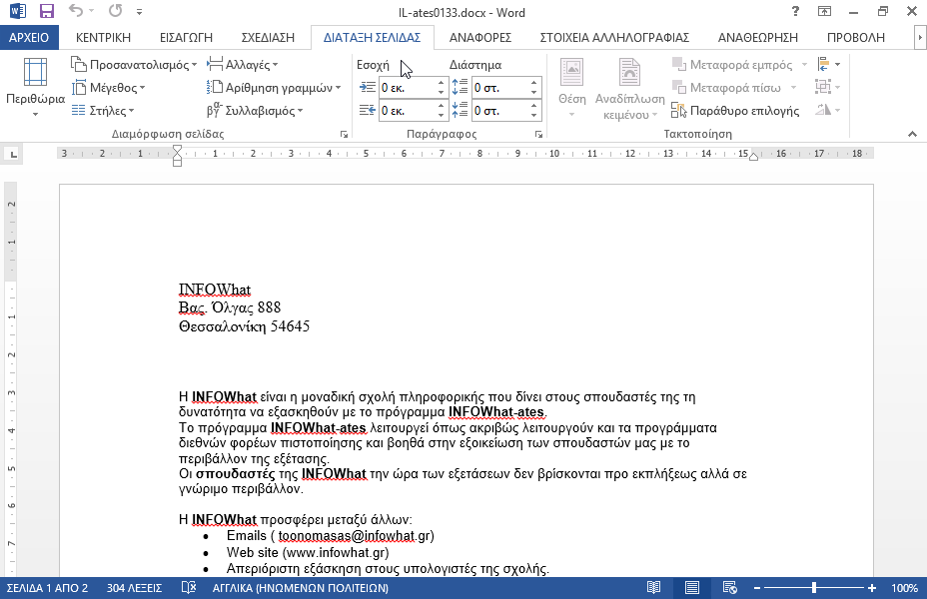Undo the last action

click(x=75, y=11)
